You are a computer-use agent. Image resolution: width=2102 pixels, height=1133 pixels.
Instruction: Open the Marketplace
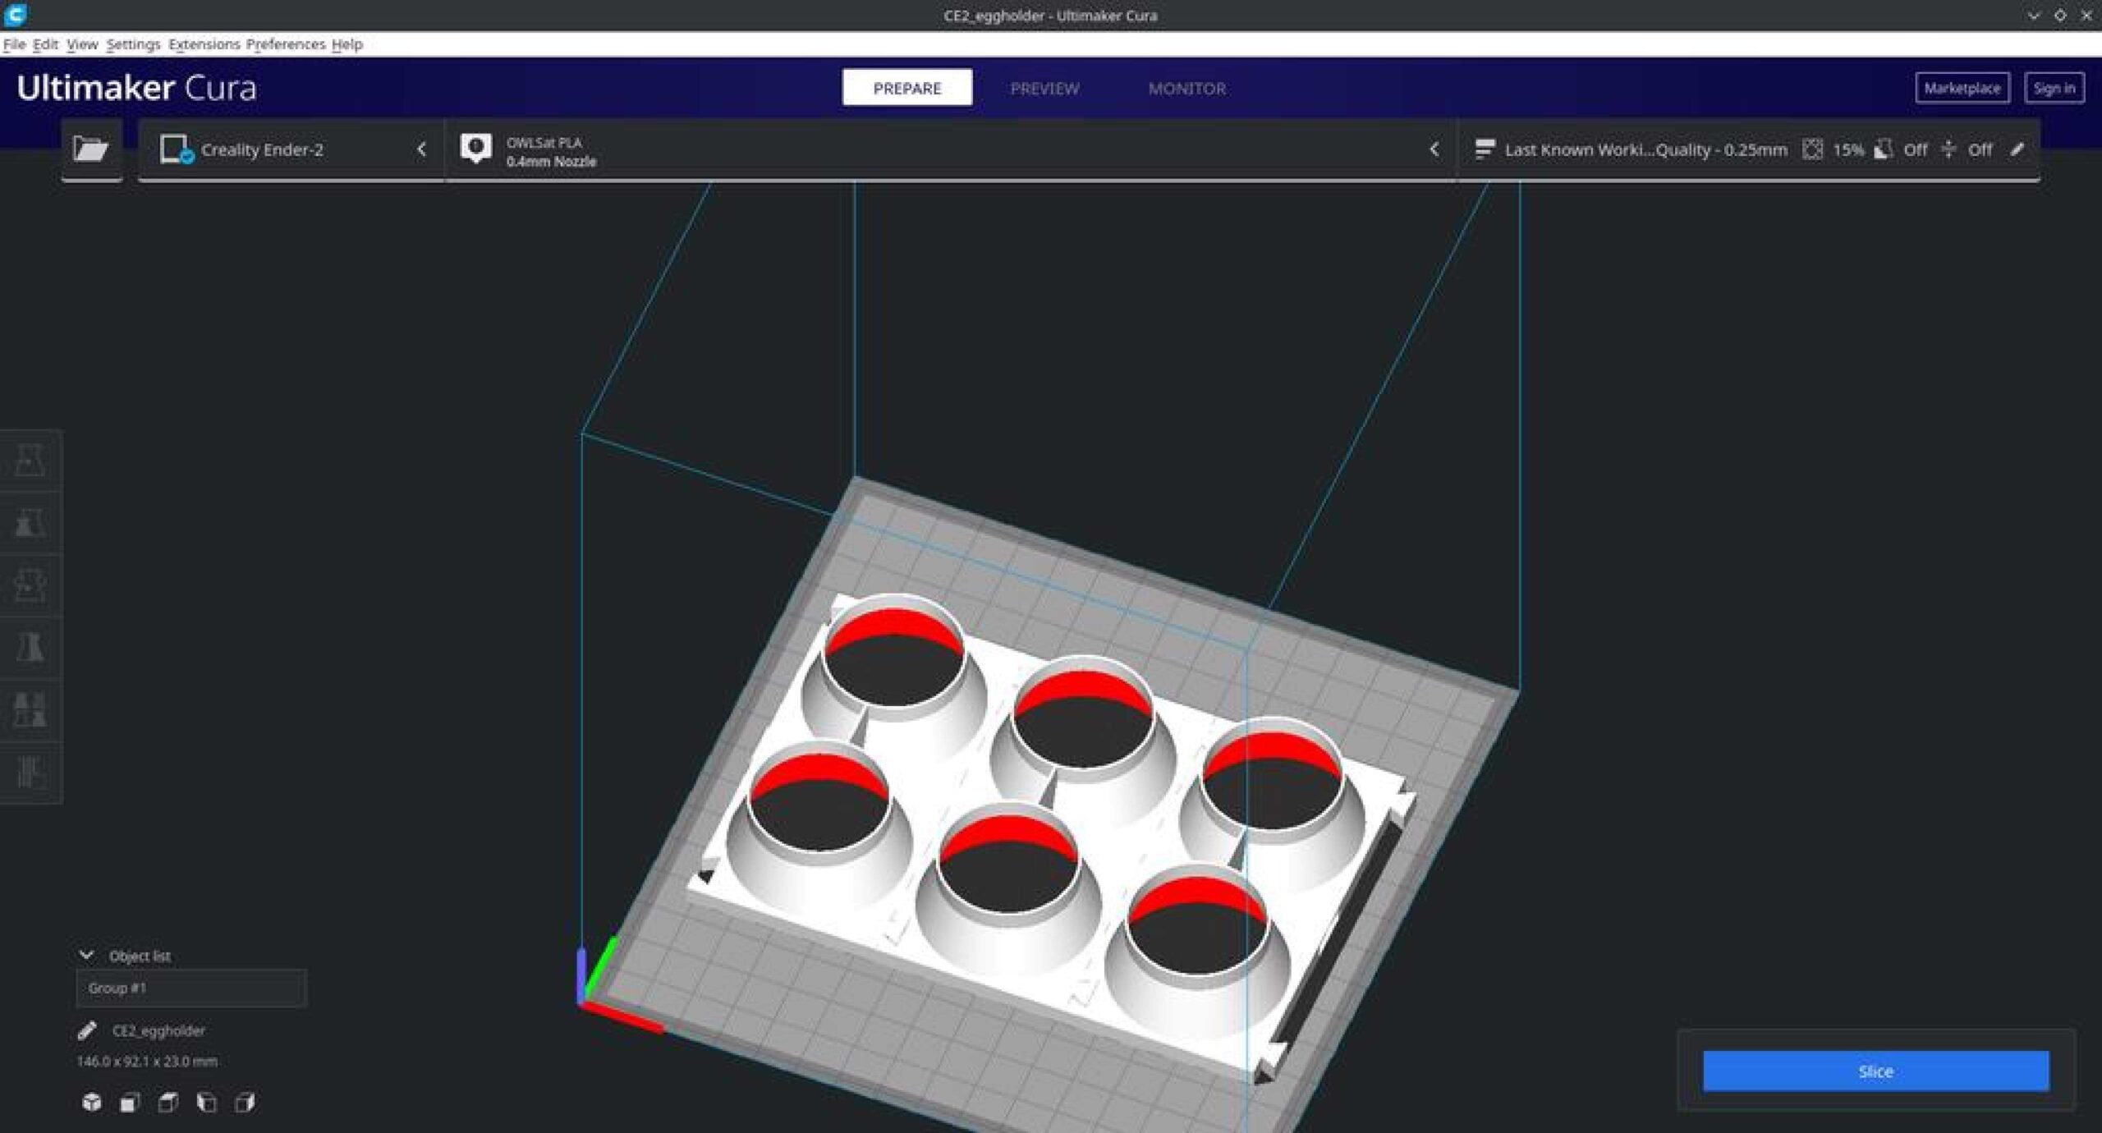click(x=1962, y=88)
